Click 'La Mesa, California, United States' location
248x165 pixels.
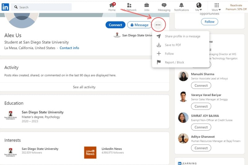coord(30,48)
